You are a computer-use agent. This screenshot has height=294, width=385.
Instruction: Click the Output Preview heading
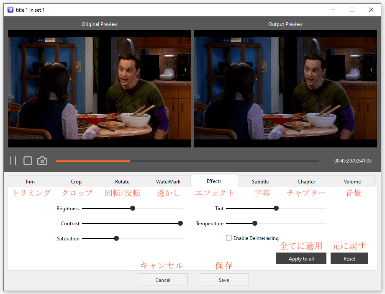click(285, 24)
